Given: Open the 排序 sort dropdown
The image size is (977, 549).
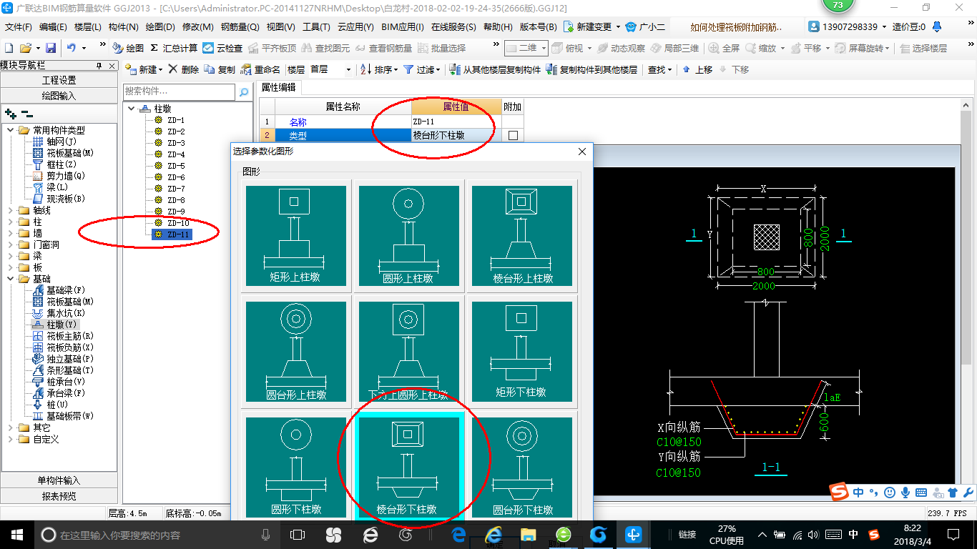Looking at the screenshot, I should pos(379,69).
